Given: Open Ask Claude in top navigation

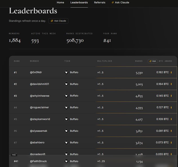Looking at the screenshot, I should tap(120, 3).
